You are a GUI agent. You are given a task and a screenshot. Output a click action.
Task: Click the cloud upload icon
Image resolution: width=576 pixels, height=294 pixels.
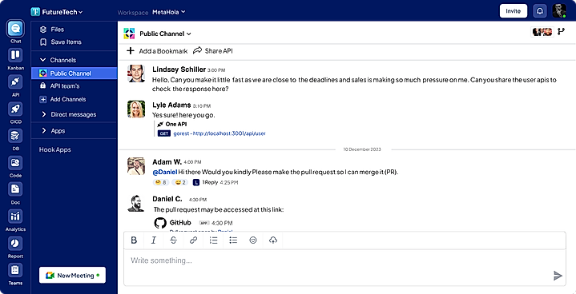[273, 240]
